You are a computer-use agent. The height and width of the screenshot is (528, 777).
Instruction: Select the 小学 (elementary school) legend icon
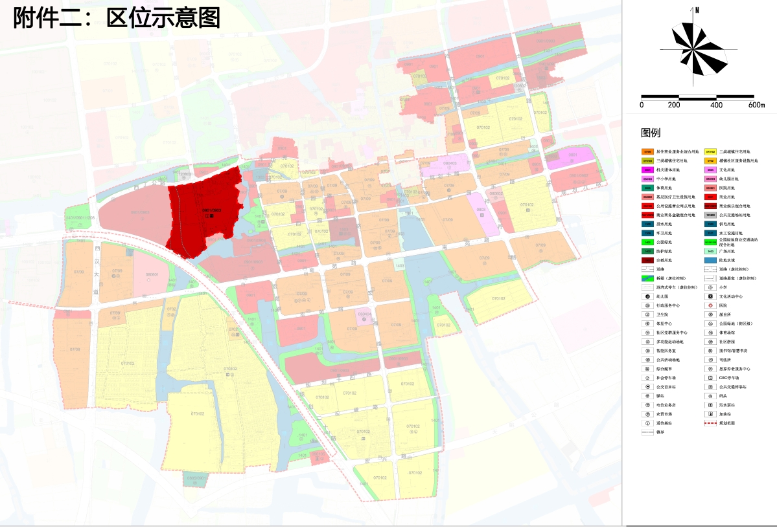point(710,287)
